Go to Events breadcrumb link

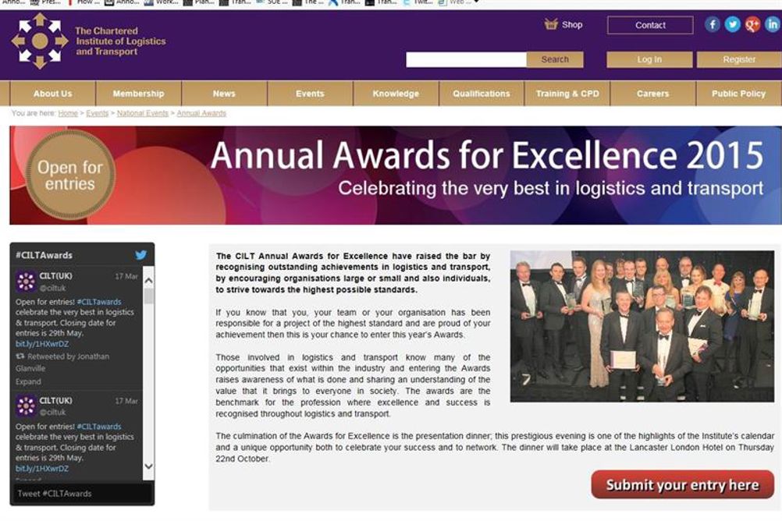(x=98, y=113)
